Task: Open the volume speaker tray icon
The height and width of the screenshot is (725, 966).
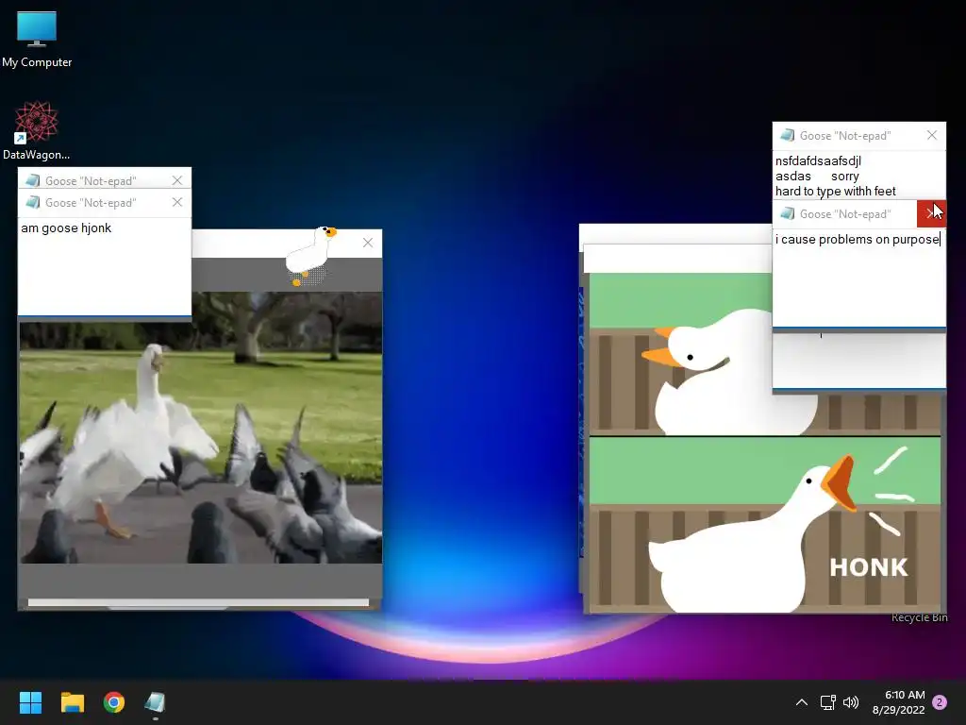Action: (x=851, y=702)
